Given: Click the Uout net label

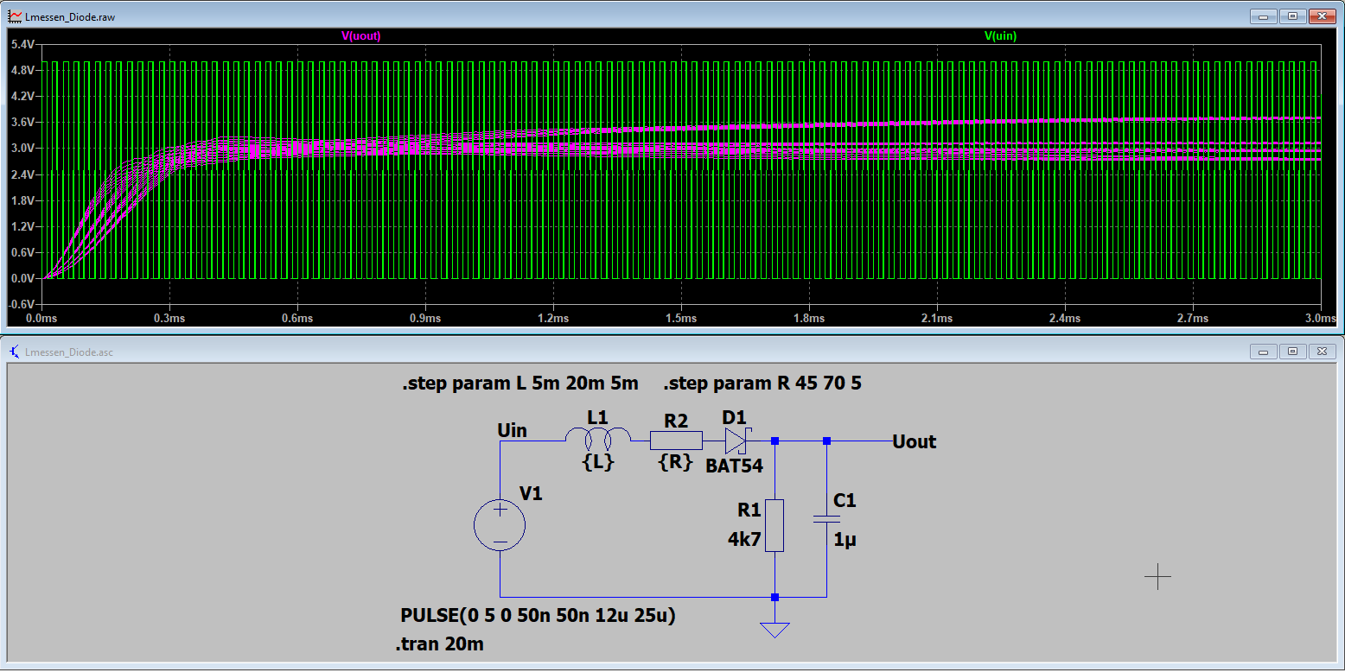Looking at the screenshot, I should 915,441.
